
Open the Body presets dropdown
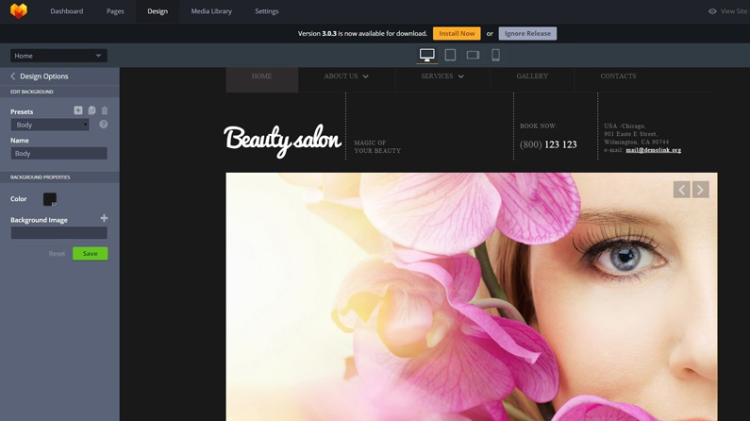(50, 125)
